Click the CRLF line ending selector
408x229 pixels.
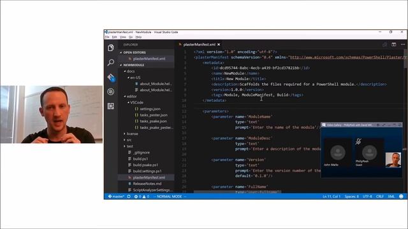click(x=380, y=197)
